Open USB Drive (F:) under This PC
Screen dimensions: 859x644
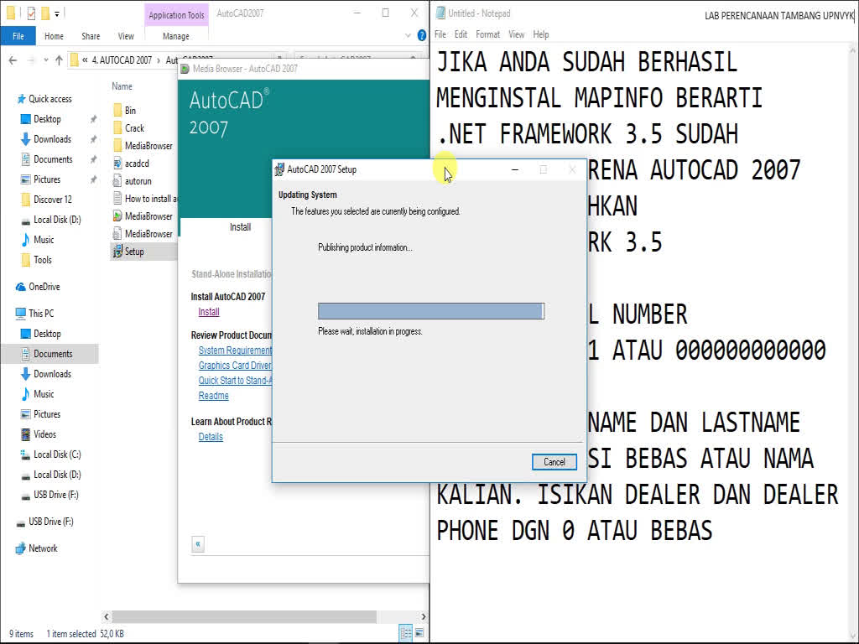point(49,495)
